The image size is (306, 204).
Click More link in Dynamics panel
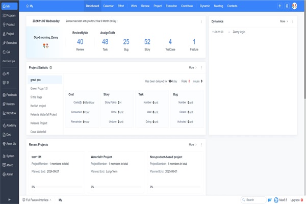tap(284, 21)
